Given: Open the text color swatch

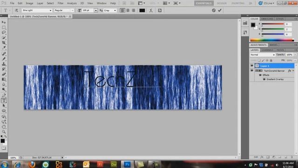Looking at the screenshot, I should tap(142, 10).
